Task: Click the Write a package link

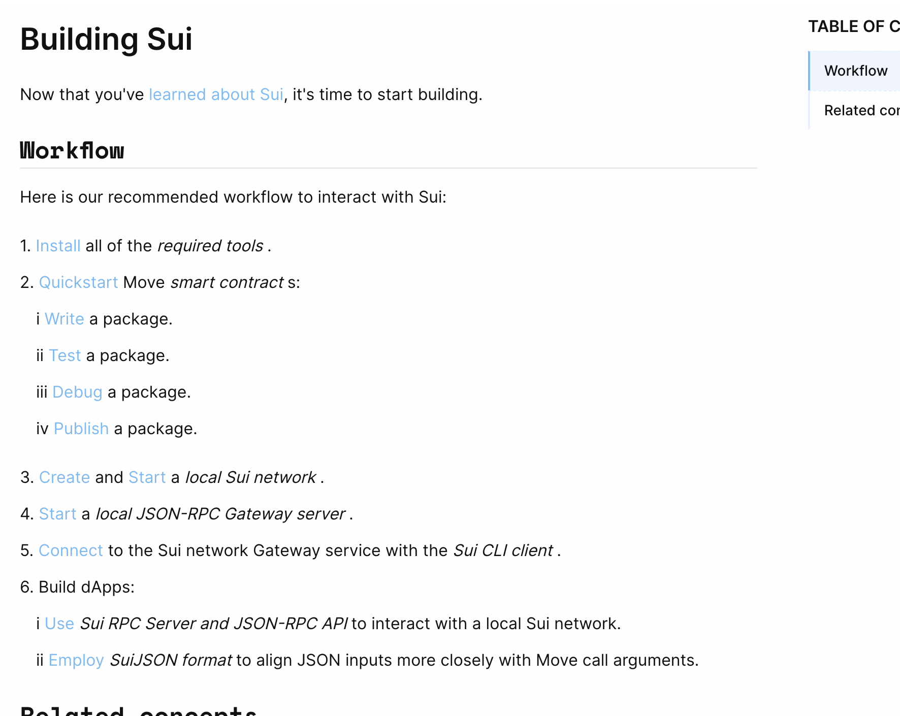Action: [64, 319]
